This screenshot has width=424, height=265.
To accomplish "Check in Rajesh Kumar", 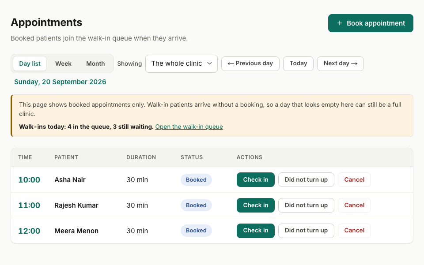I will click(x=256, y=205).
